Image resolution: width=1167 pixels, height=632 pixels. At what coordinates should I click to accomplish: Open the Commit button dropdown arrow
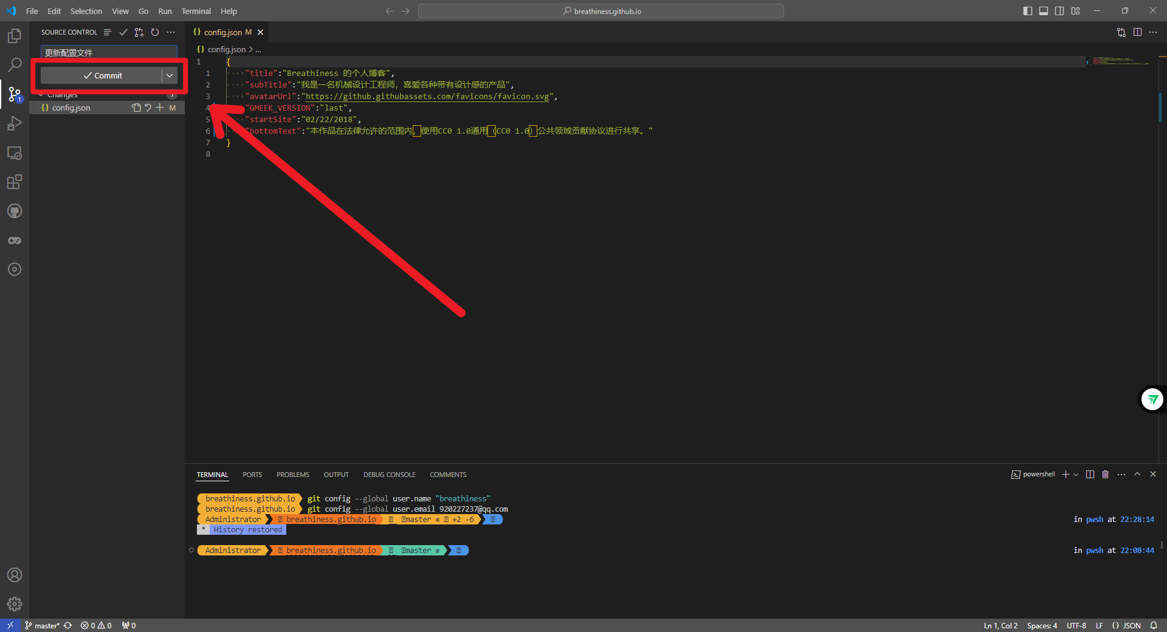pyautogui.click(x=170, y=75)
